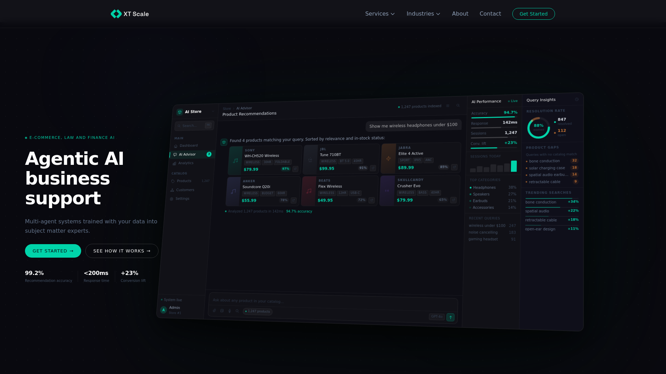666x374 pixels.
Task: Click the Store breadcrumb link
Action: (227, 109)
